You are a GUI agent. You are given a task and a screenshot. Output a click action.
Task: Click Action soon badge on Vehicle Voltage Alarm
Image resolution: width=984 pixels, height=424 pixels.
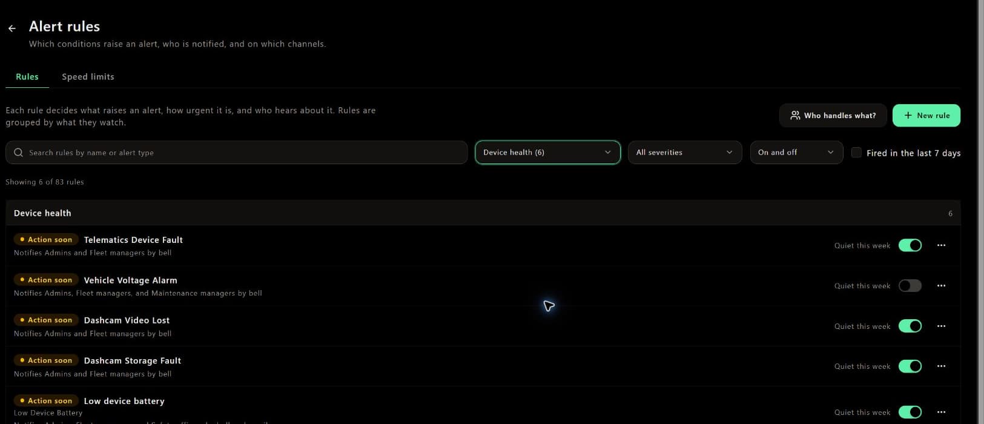pyautogui.click(x=46, y=280)
